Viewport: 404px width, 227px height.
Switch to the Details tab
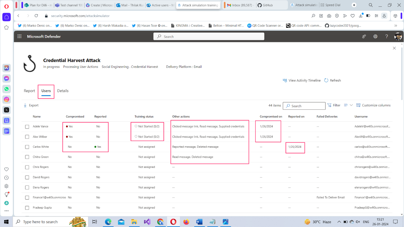click(63, 91)
